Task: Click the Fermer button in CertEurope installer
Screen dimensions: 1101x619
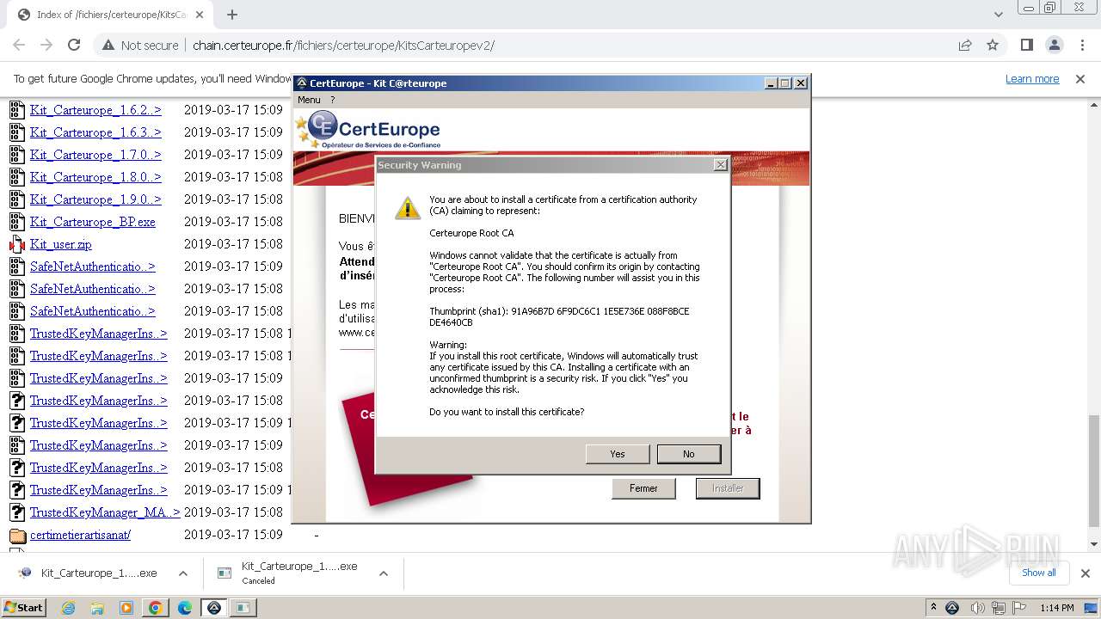Action: pyautogui.click(x=643, y=488)
